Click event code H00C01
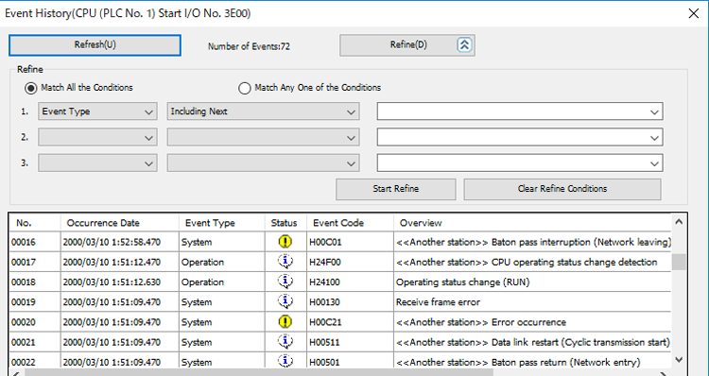709x376 pixels. 325,242
